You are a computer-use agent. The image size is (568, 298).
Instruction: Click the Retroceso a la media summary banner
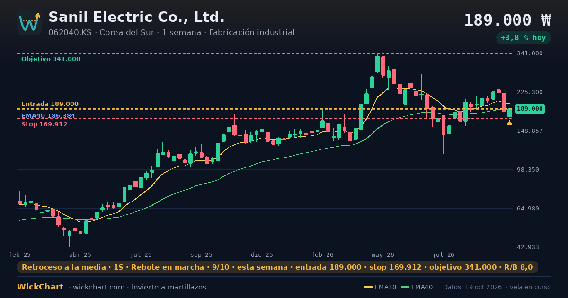coord(277,267)
